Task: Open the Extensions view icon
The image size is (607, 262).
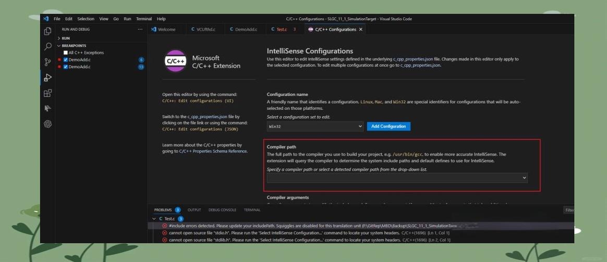Action: pyautogui.click(x=47, y=93)
